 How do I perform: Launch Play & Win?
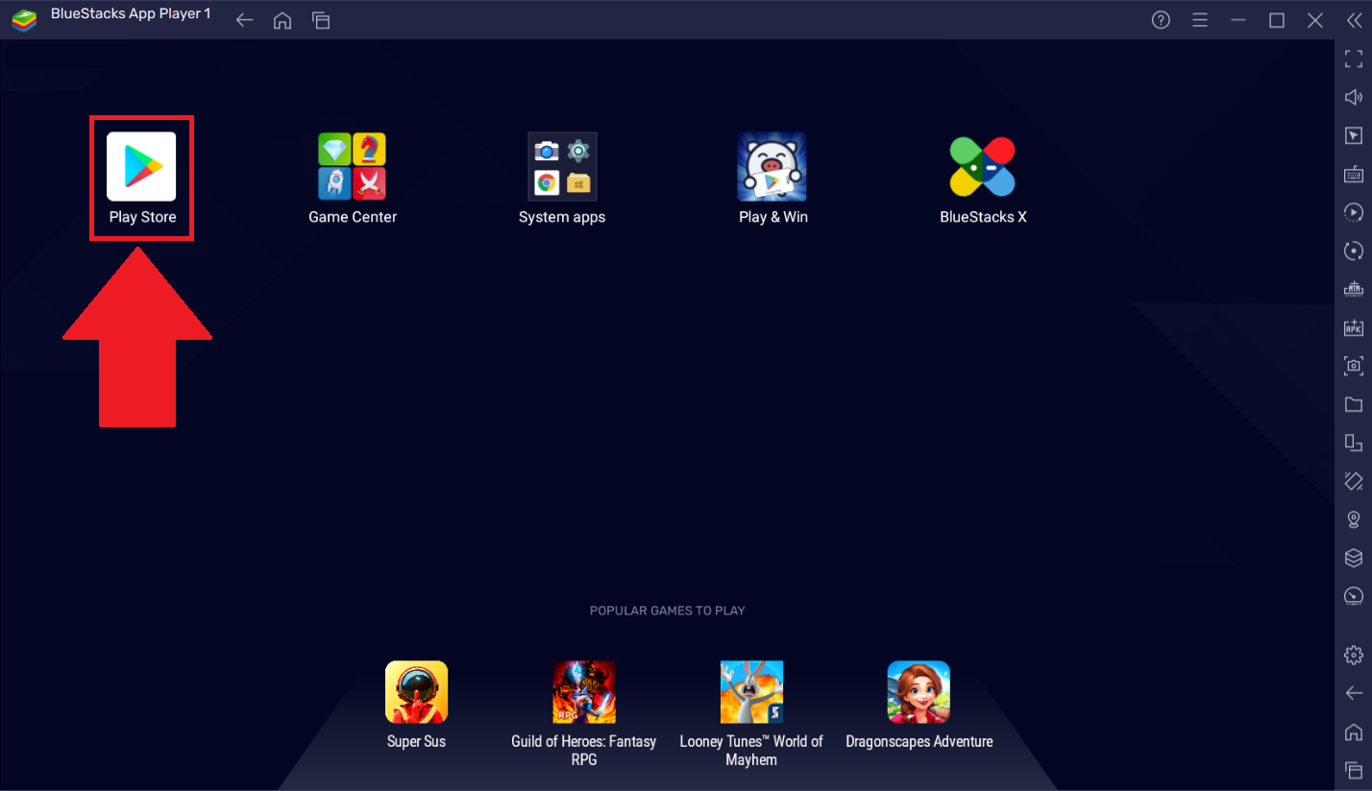tap(772, 178)
